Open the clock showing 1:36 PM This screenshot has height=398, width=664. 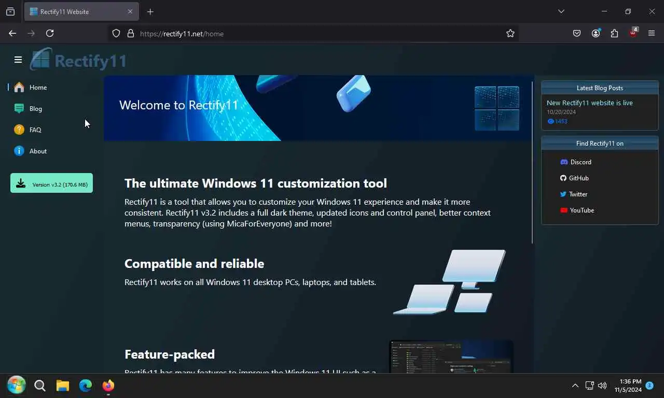coord(628,386)
